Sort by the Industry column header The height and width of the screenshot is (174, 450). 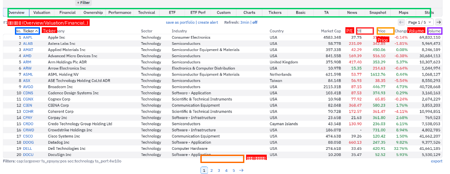click(x=179, y=31)
